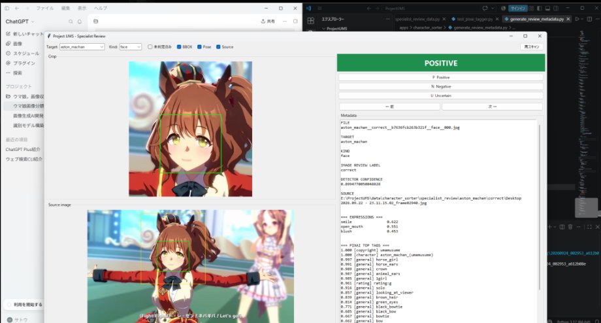The width and height of the screenshot is (601, 323).
Task: Open プラグイン in ChatGPT sidebar
Action: (x=20, y=63)
